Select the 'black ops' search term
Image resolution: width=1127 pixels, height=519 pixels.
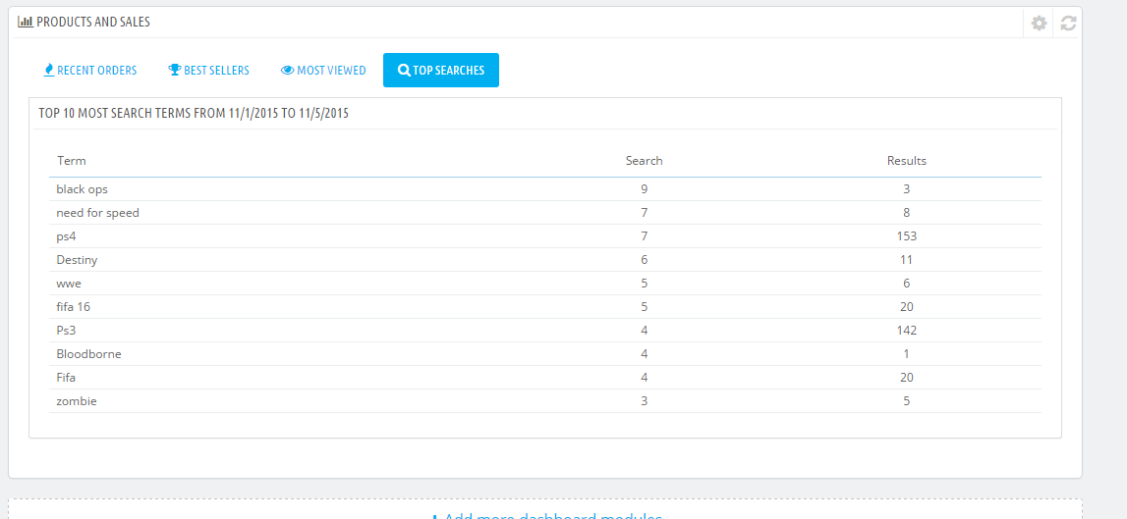pyautogui.click(x=82, y=189)
